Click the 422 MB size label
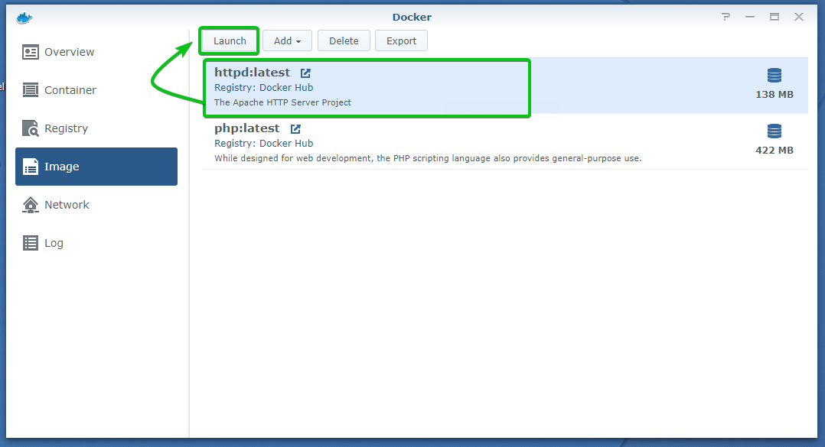Image resolution: width=825 pixels, height=447 pixels. coord(774,151)
